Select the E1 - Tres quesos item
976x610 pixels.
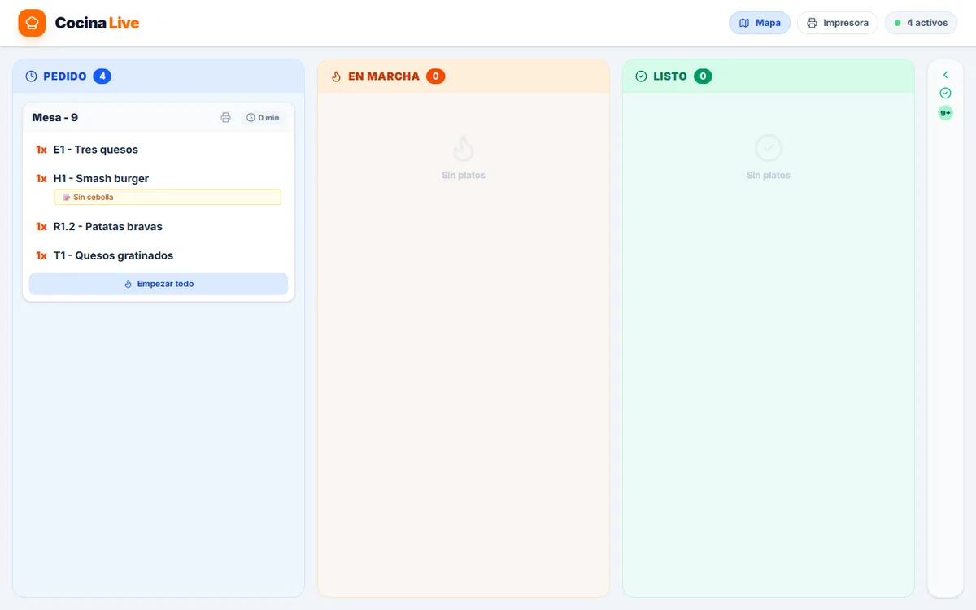pos(159,150)
